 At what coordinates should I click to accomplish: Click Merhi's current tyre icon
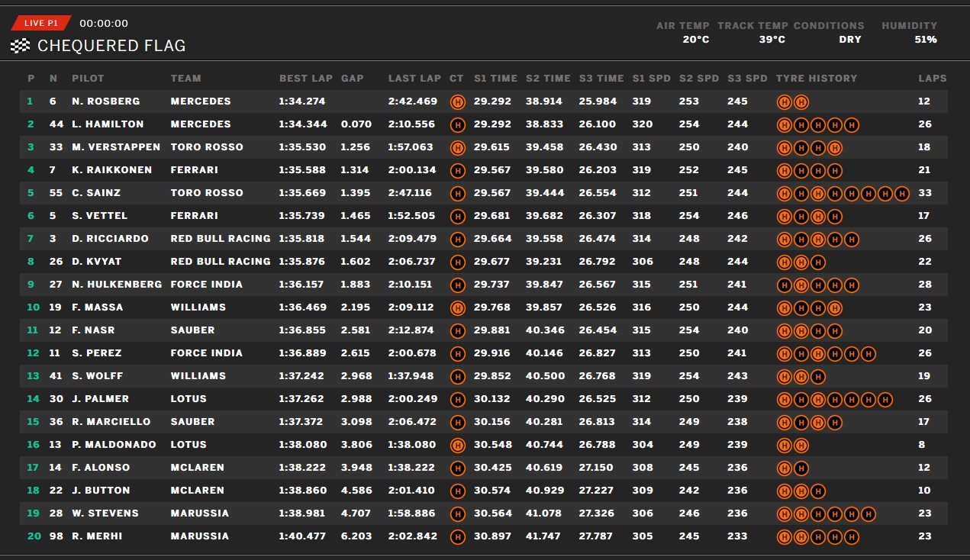(457, 536)
